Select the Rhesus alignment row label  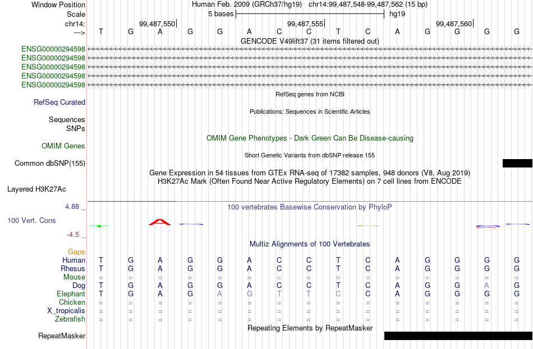point(73,268)
